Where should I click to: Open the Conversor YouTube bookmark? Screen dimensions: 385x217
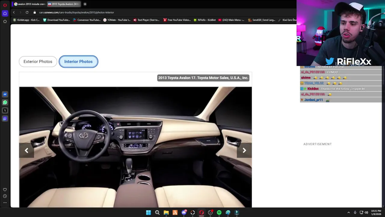coord(86,20)
